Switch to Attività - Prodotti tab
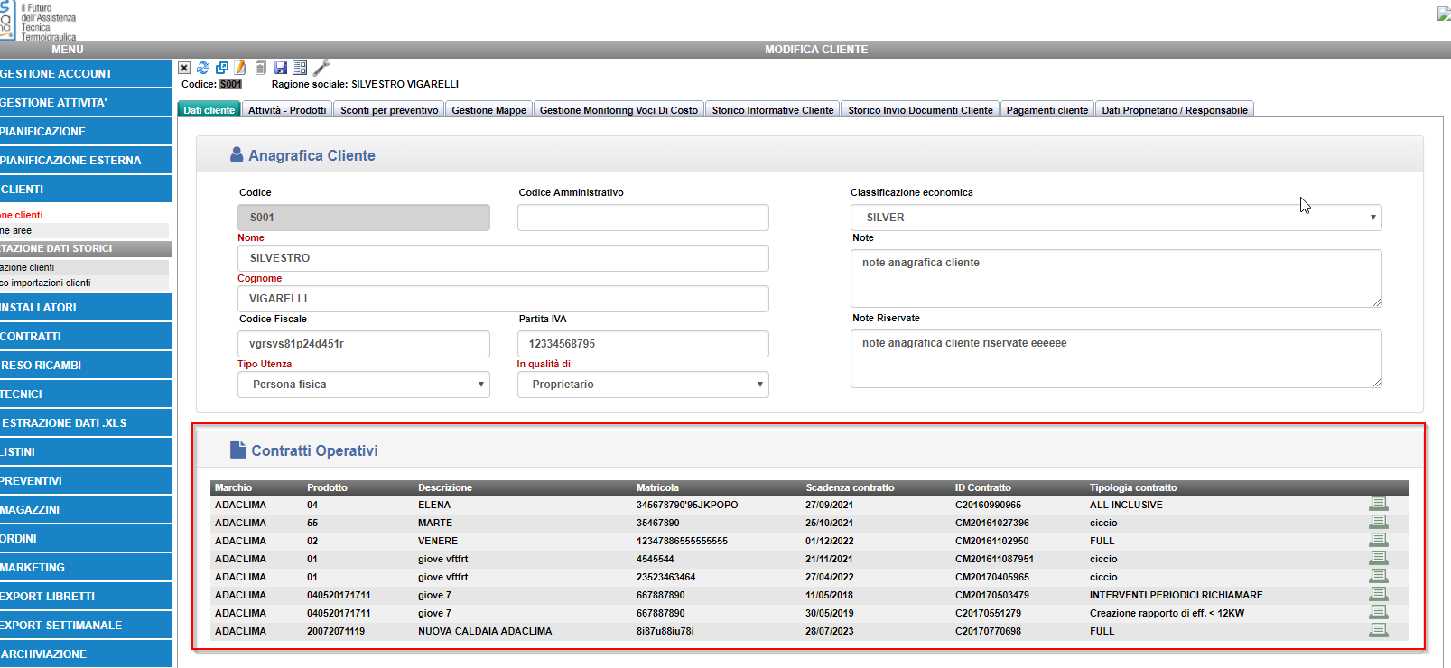This screenshot has height=668, width=1451. (x=287, y=110)
